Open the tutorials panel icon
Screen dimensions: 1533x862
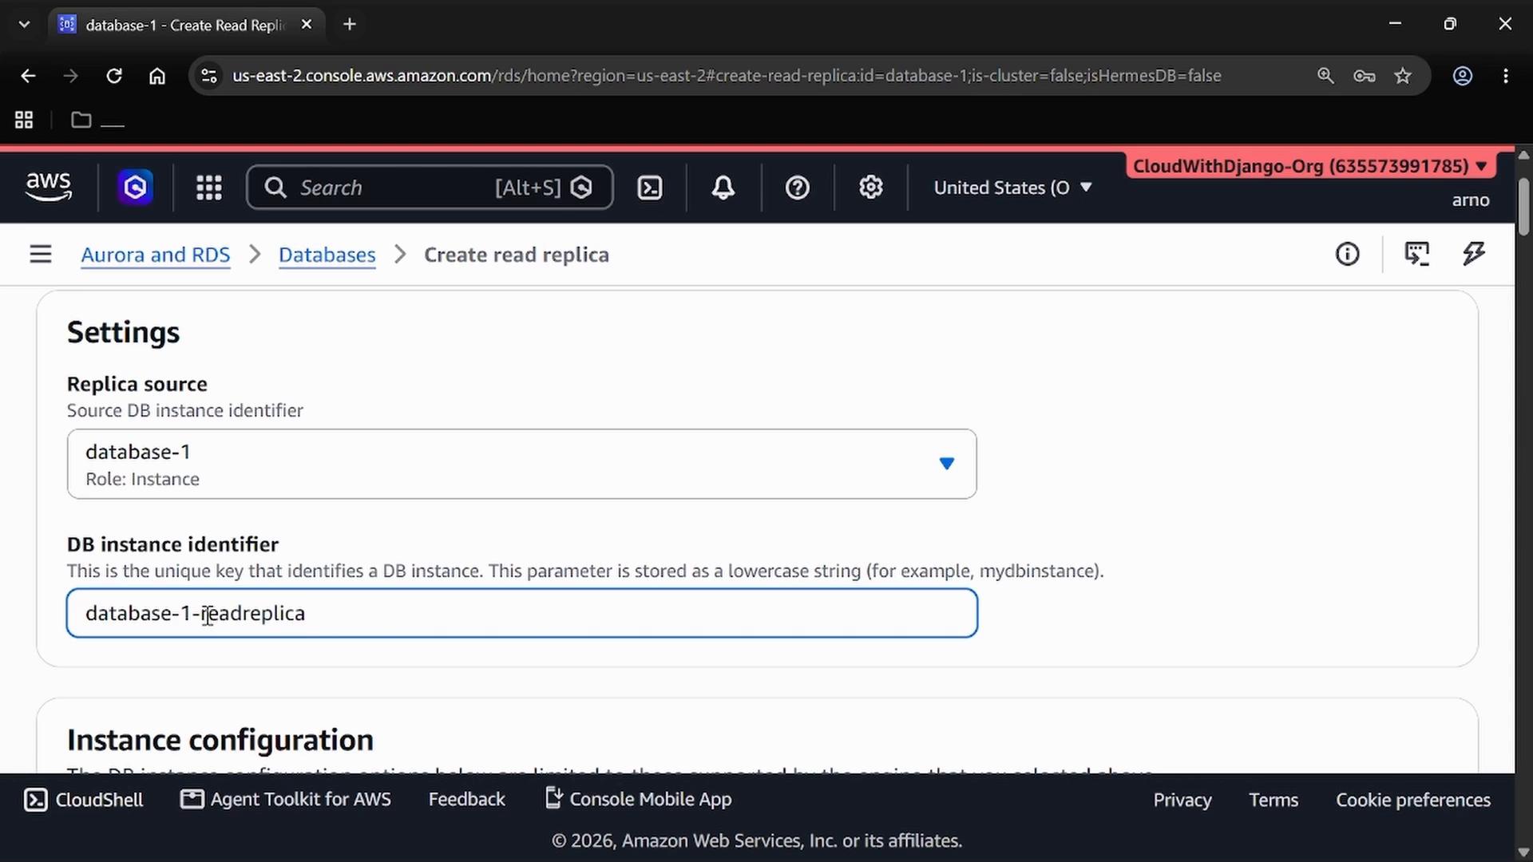coord(1417,254)
